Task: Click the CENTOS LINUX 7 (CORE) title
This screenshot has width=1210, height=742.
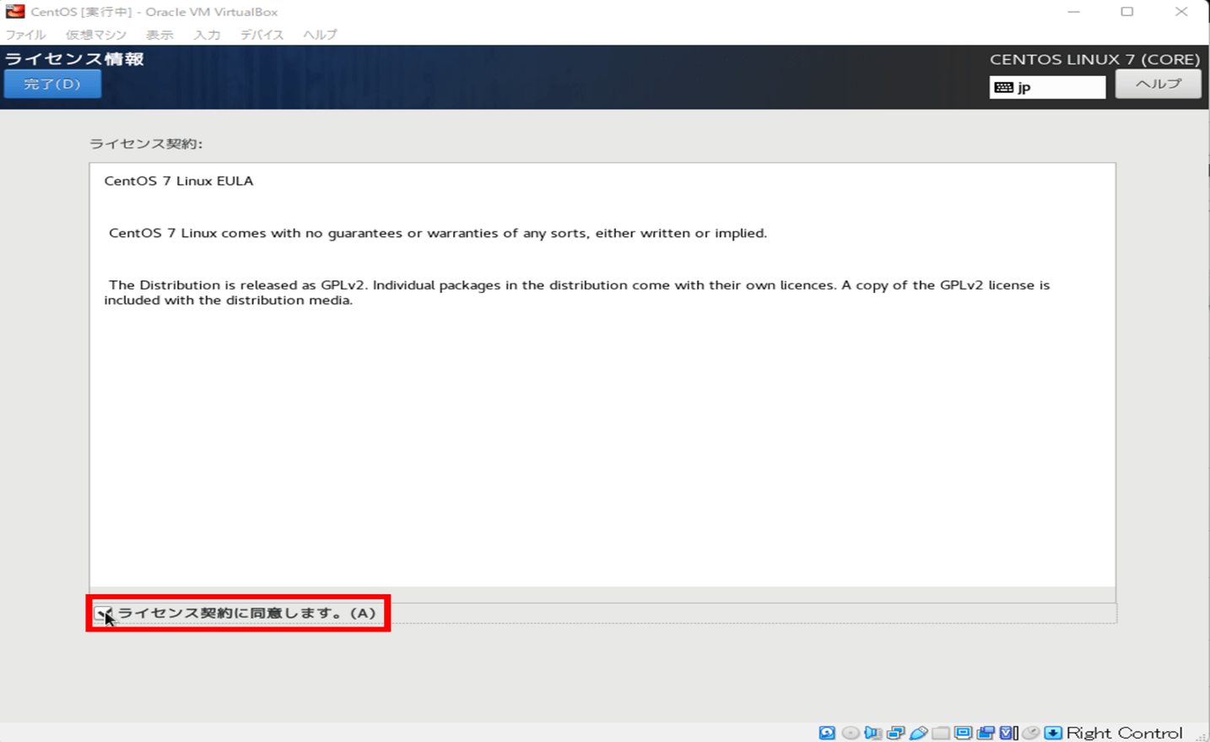Action: 1094,59
